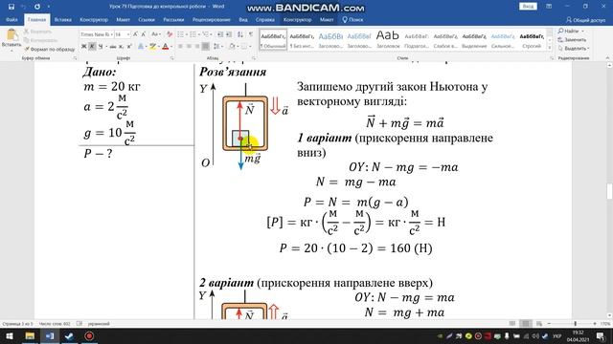Image resolution: width=613 pixels, height=344 pixels.
Task: Click the Center alignment icon
Action: [189, 47]
